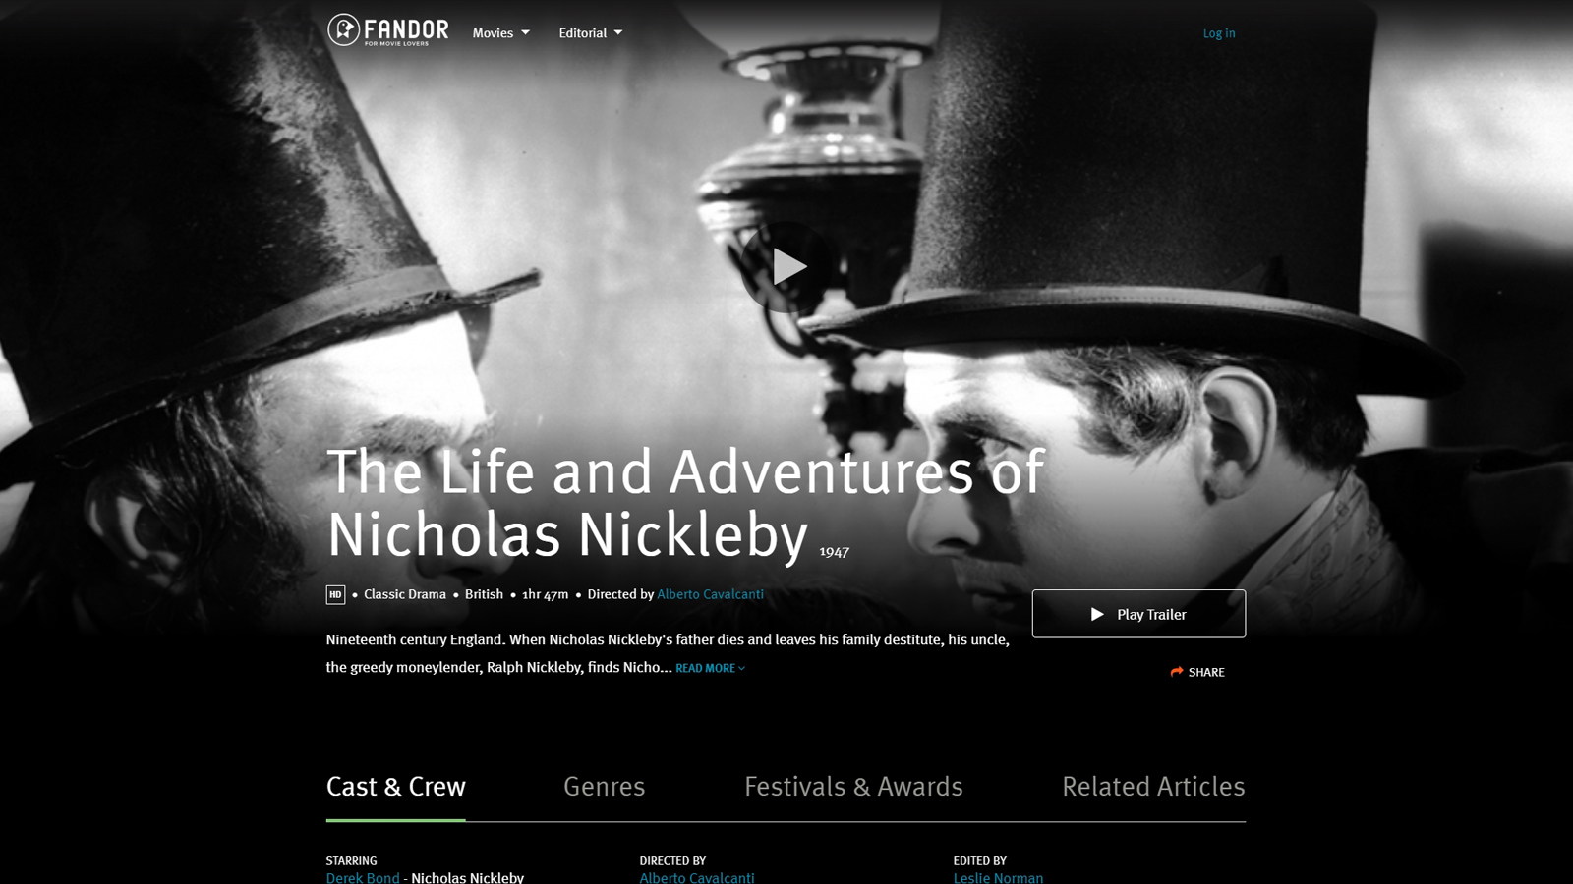1573x884 pixels.
Task: Select the Cast & Crew tab
Action: 396,787
